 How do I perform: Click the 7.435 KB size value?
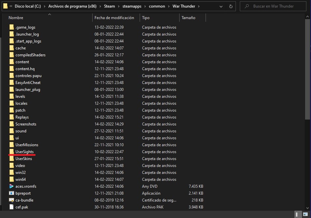pos(196,186)
